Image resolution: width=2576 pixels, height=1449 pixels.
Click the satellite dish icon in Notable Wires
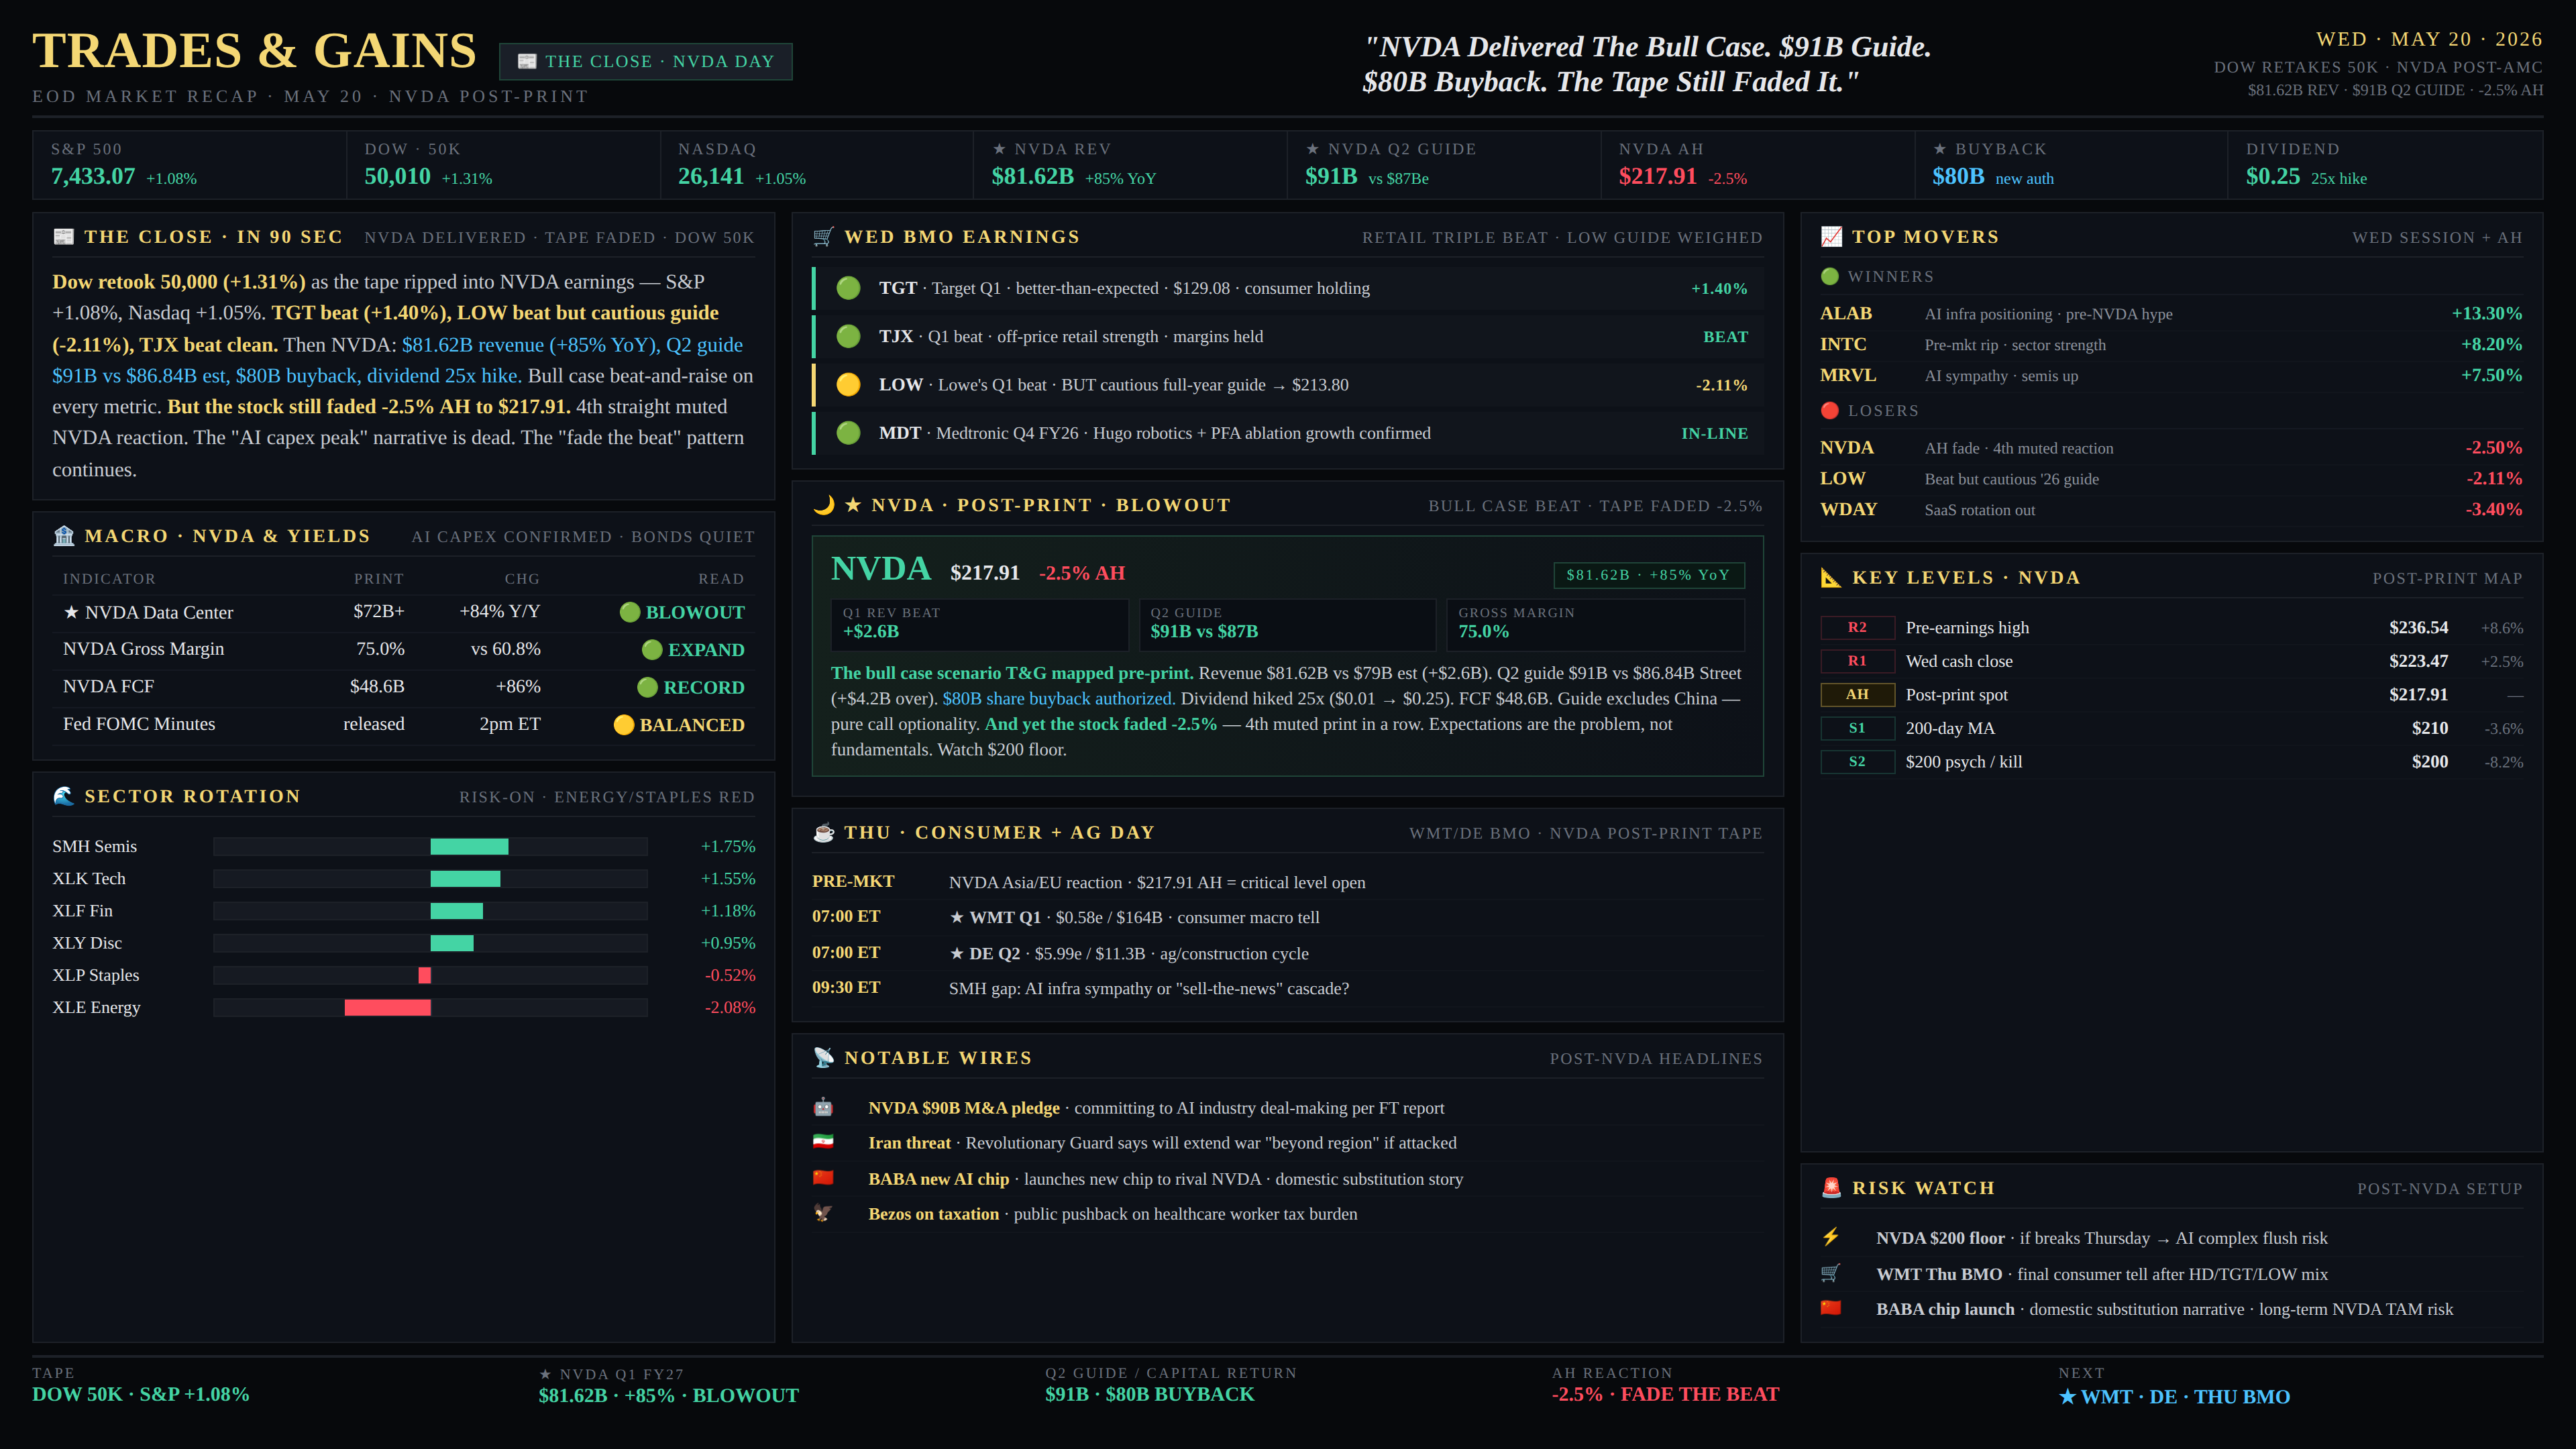[823, 1058]
